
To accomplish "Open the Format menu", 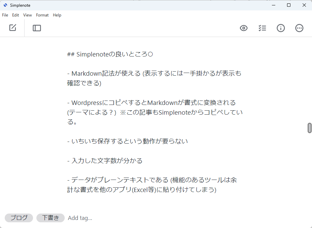I will point(42,15).
